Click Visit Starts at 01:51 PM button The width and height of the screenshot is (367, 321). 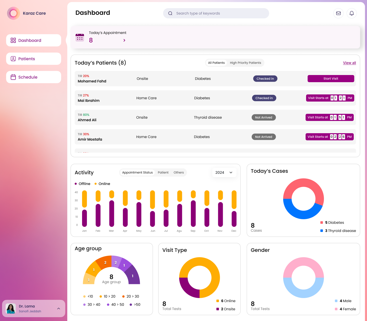(x=330, y=117)
